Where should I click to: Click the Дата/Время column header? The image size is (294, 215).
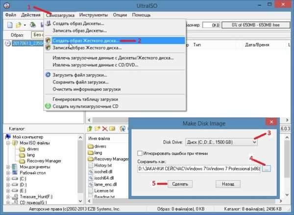pyautogui.click(x=257, y=44)
